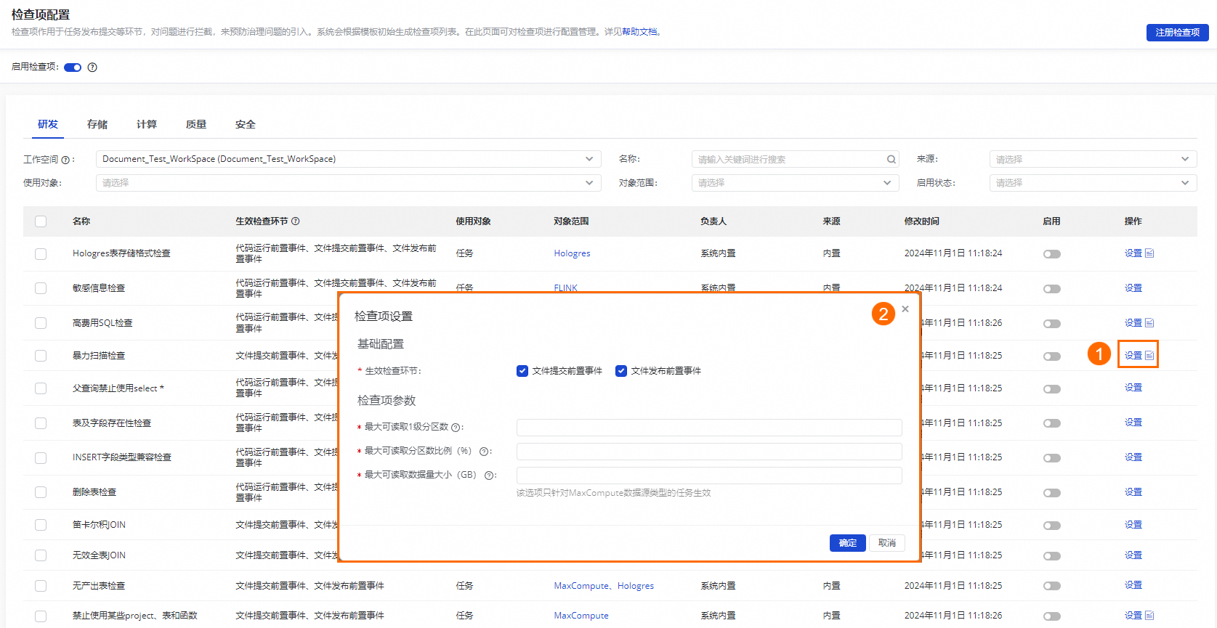This screenshot has width=1217, height=628.
Task: Check the 文件提交前置事件 checkbox
Action: pyautogui.click(x=522, y=371)
